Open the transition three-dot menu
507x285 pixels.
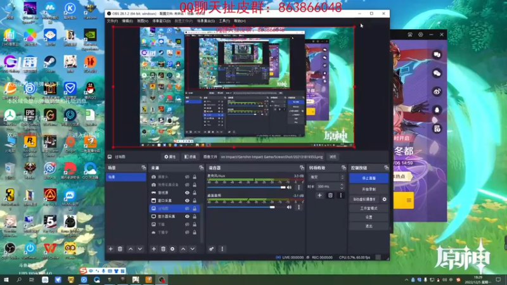[340, 195]
